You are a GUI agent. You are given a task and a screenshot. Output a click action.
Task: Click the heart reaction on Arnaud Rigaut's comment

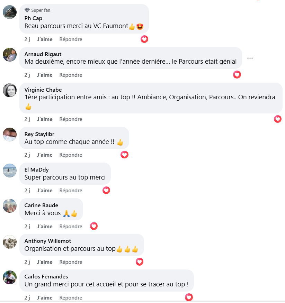point(237,75)
